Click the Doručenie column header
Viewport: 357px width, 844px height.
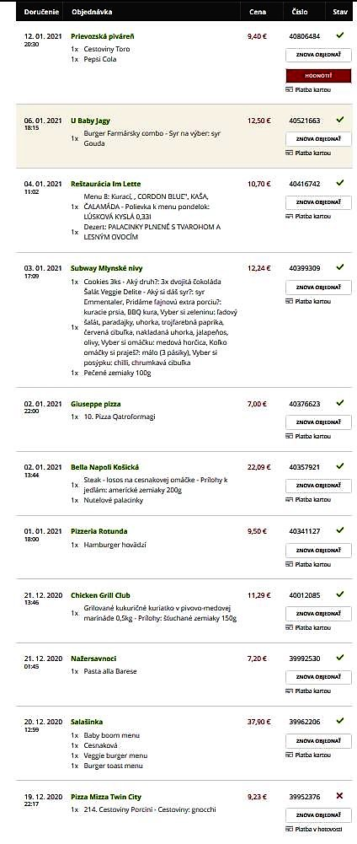tap(41, 11)
